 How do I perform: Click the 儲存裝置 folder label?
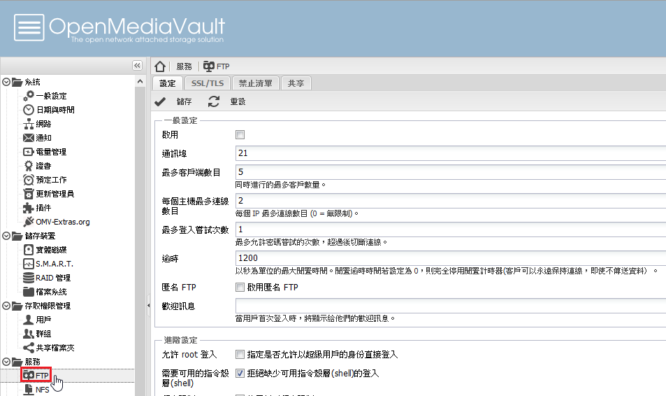(40, 236)
